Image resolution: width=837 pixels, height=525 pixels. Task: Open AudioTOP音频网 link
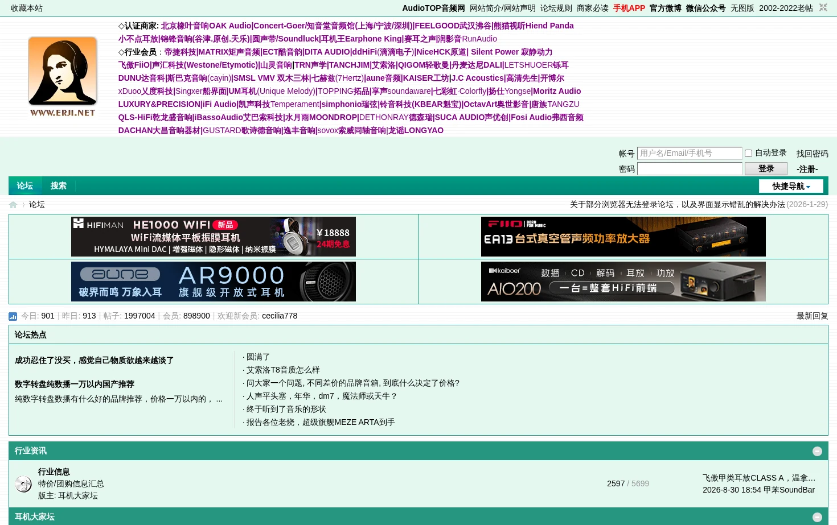click(433, 8)
